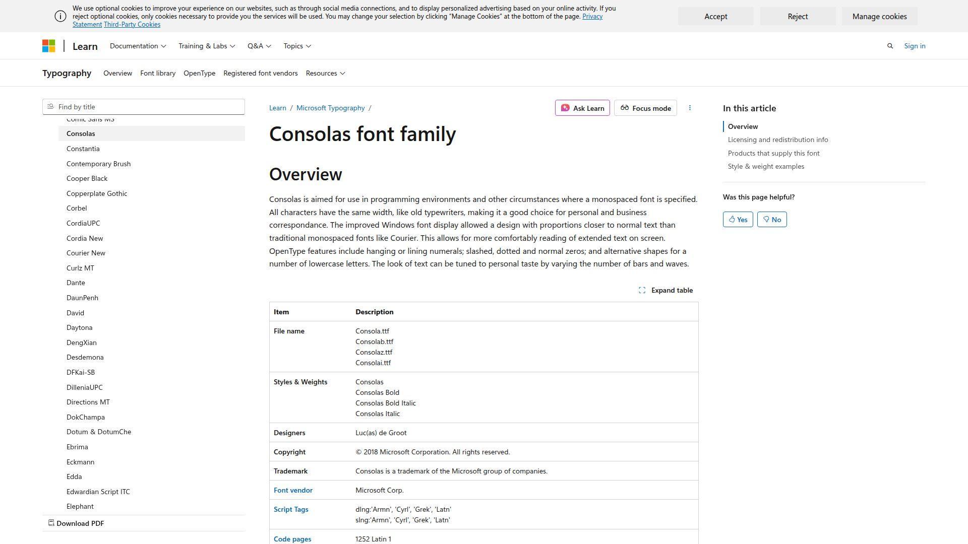The image size is (968, 544).
Task: Click the Expand table icon
Action: tap(642, 290)
